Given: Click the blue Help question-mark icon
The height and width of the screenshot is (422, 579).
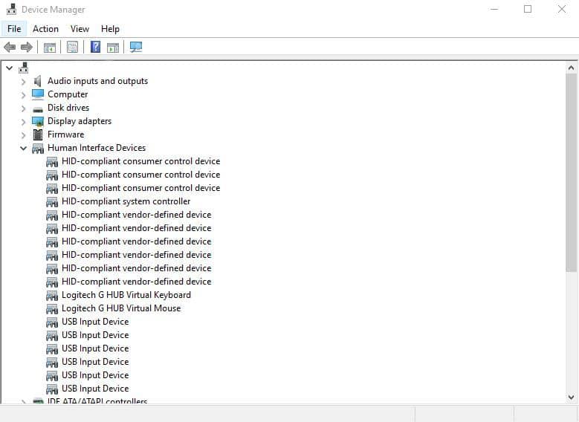Looking at the screenshot, I should (x=95, y=47).
